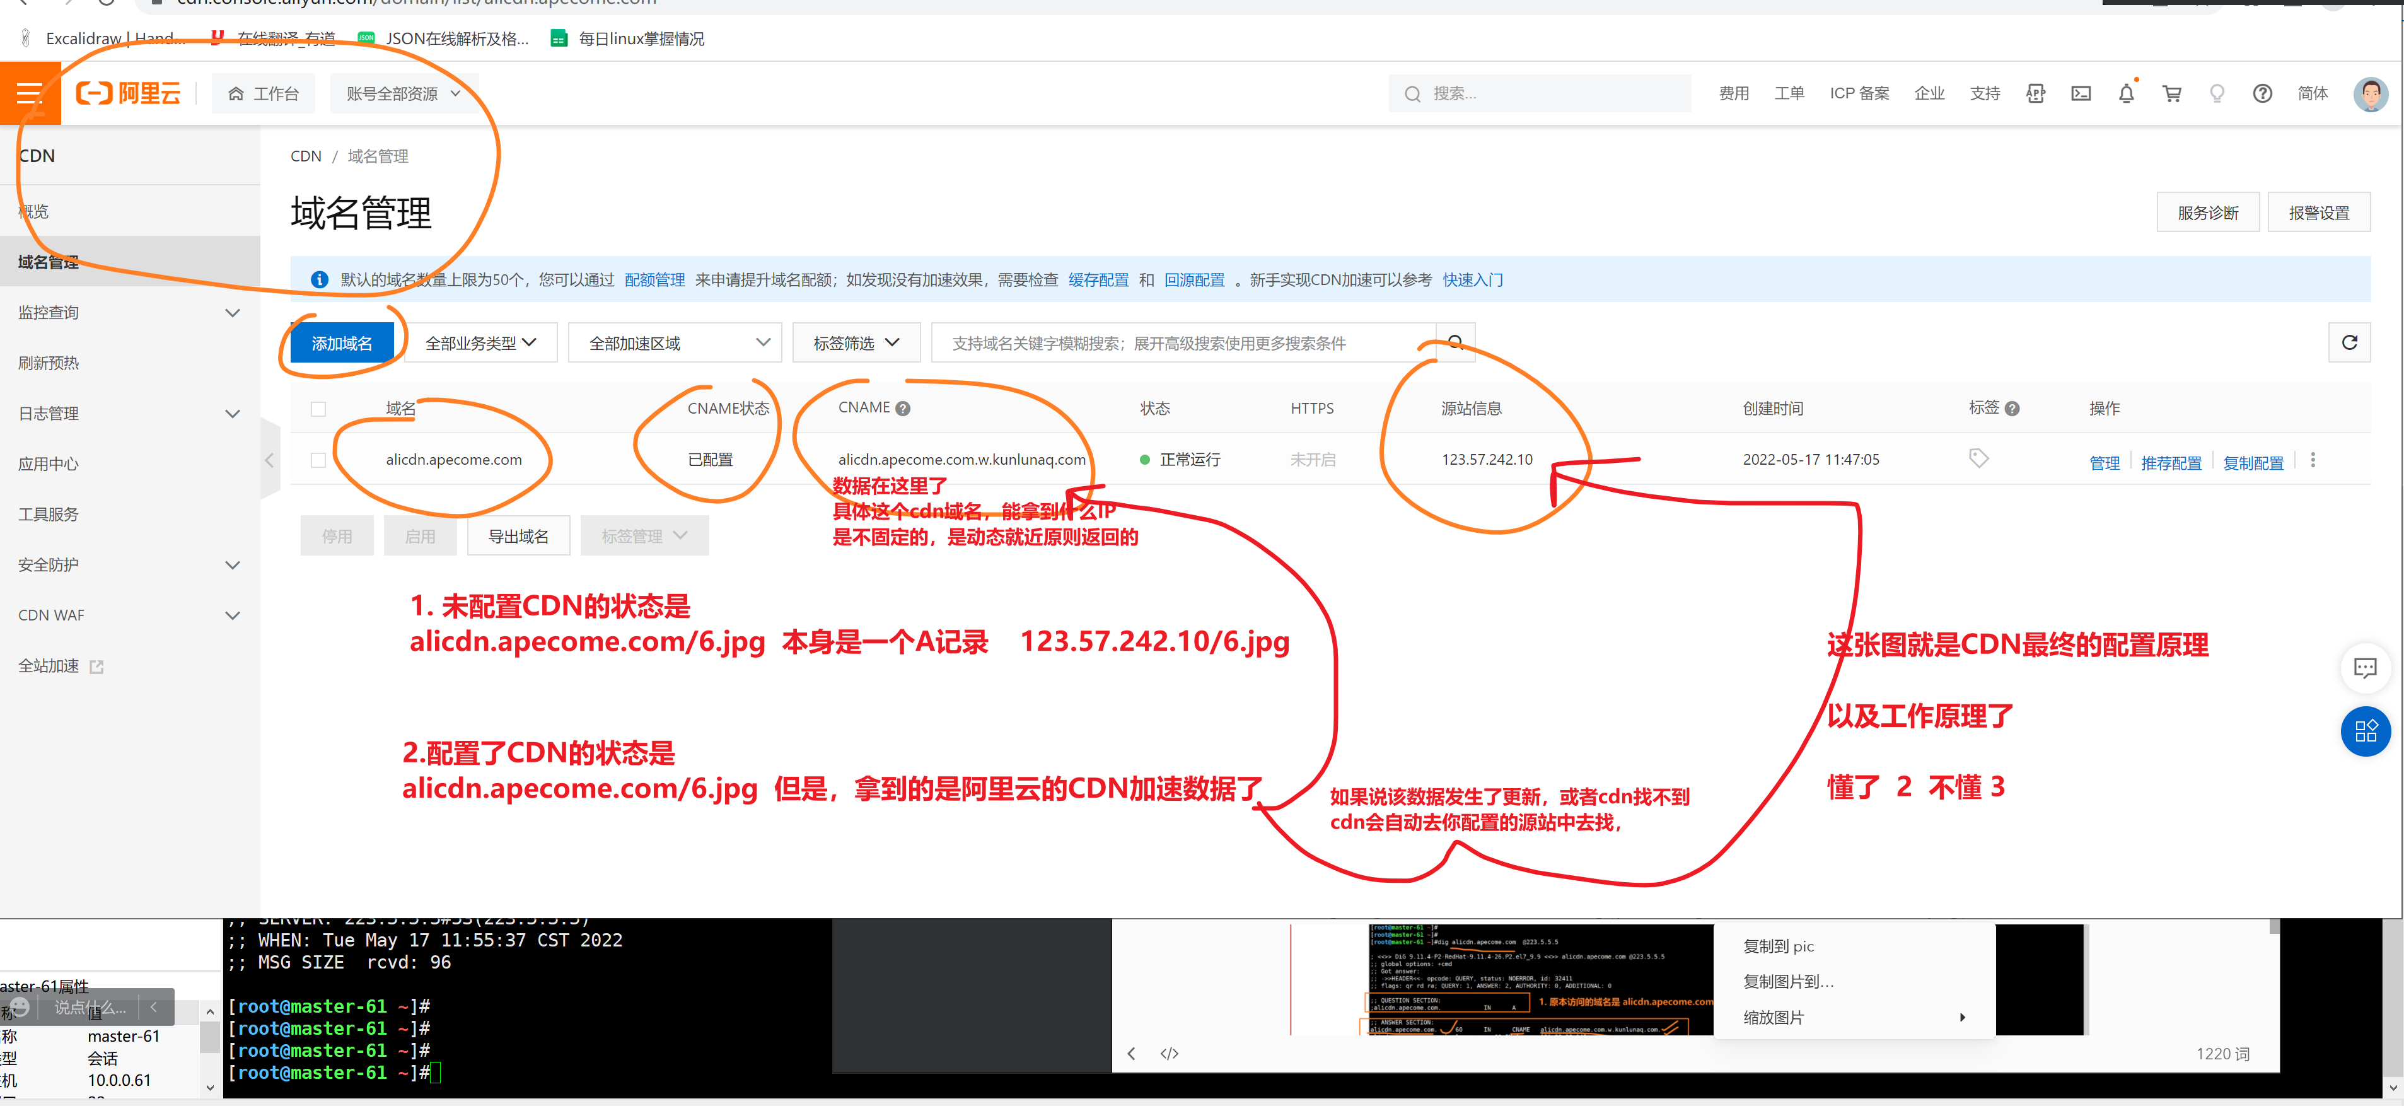Click the Aliyun logo

(x=128, y=93)
